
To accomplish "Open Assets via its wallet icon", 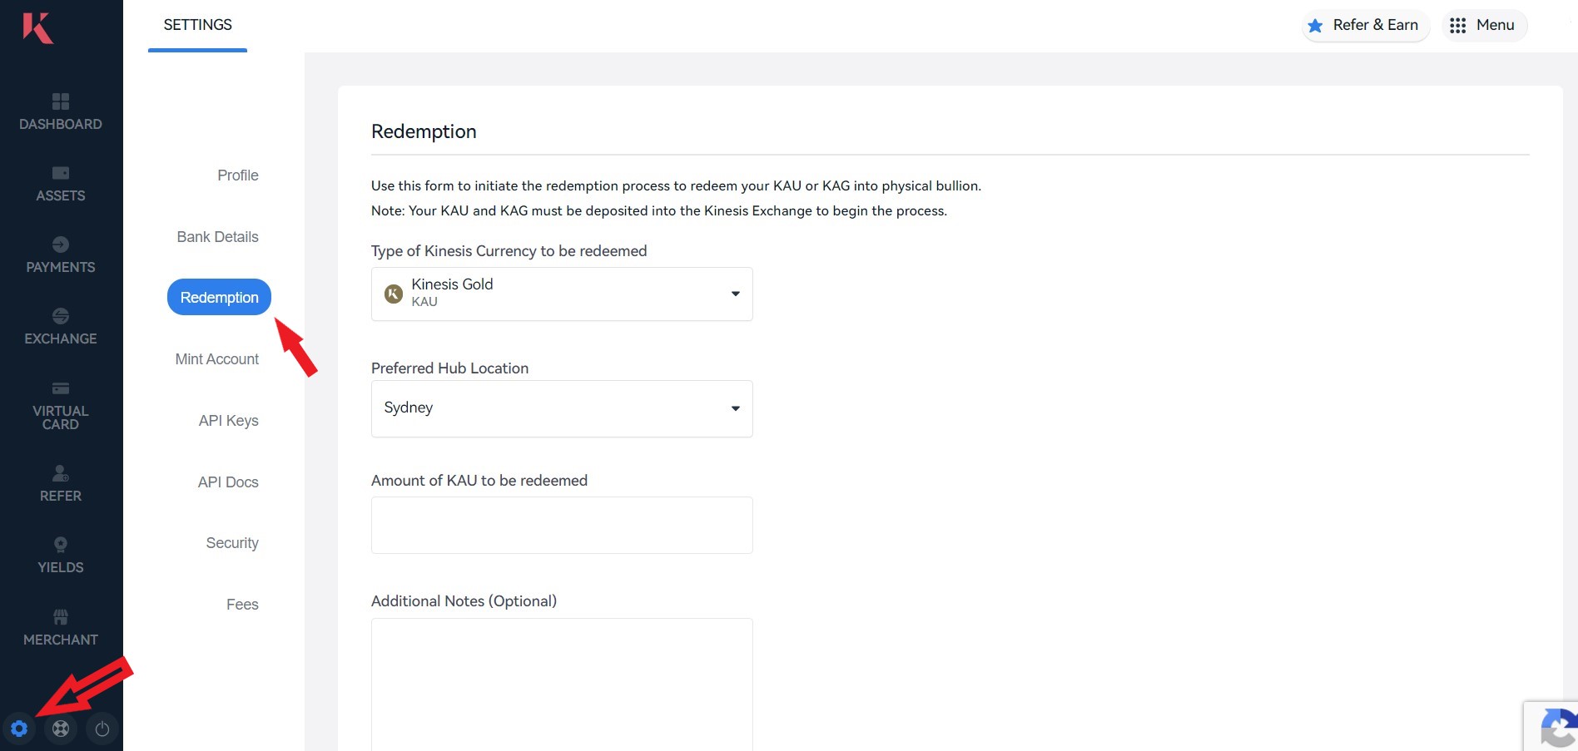I will 61,173.
